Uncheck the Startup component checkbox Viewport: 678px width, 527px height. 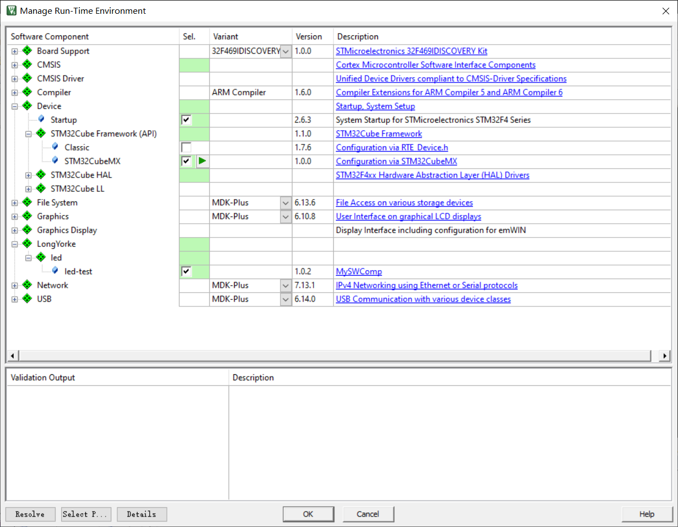(186, 120)
